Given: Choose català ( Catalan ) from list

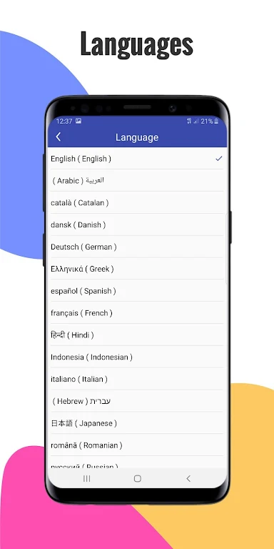Looking at the screenshot, I should click(x=137, y=203).
